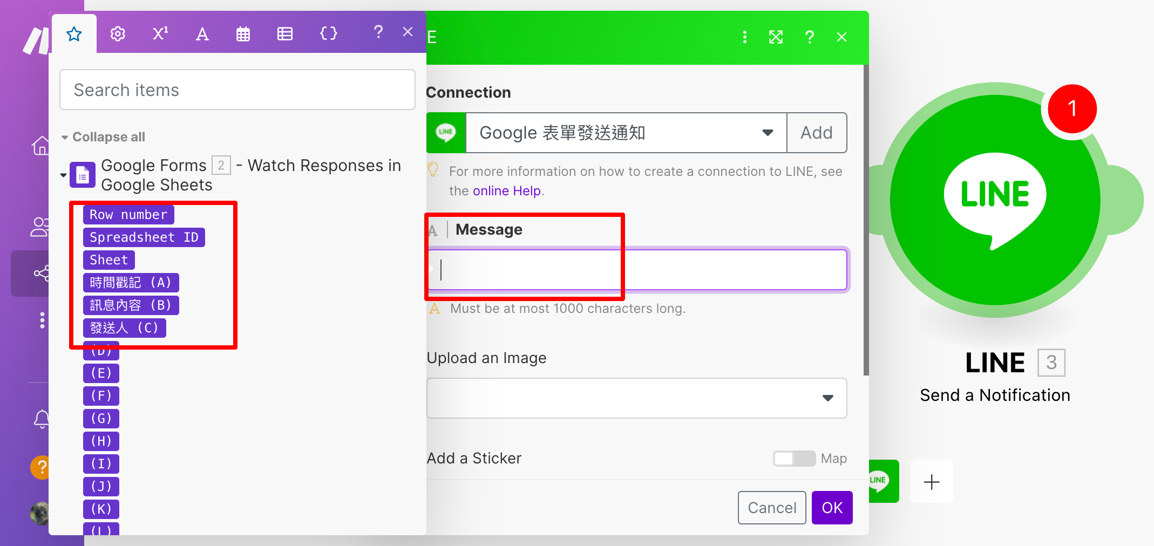
Task: Click the red badge on LINE module
Action: 1072,108
